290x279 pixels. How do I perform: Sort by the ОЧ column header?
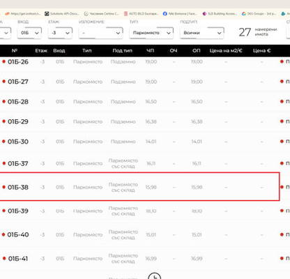[174, 50]
